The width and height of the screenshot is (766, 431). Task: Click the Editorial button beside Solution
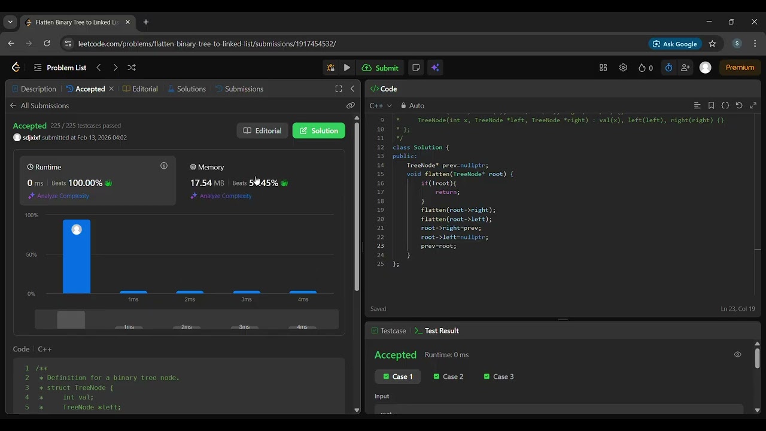point(262,130)
